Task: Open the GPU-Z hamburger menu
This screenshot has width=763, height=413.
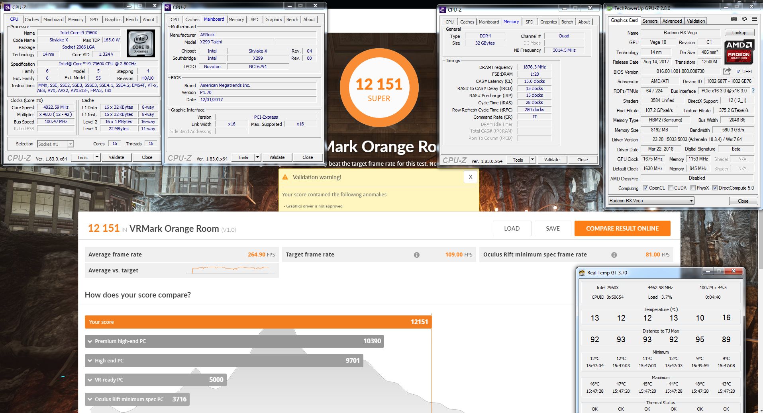Action: pyautogui.click(x=754, y=19)
